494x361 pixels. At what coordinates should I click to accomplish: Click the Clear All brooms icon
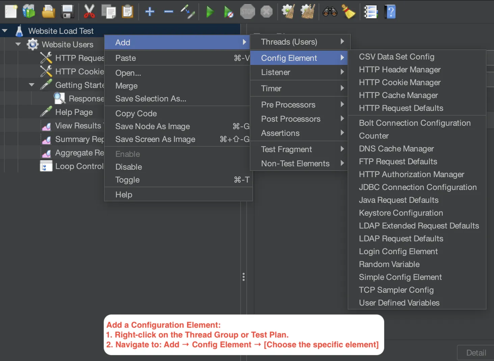pyautogui.click(x=307, y=11)
